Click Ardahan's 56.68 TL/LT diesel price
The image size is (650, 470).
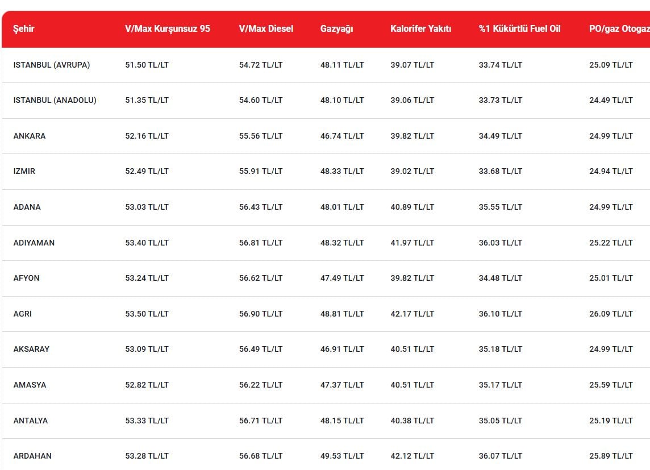[x=261, y=456]
